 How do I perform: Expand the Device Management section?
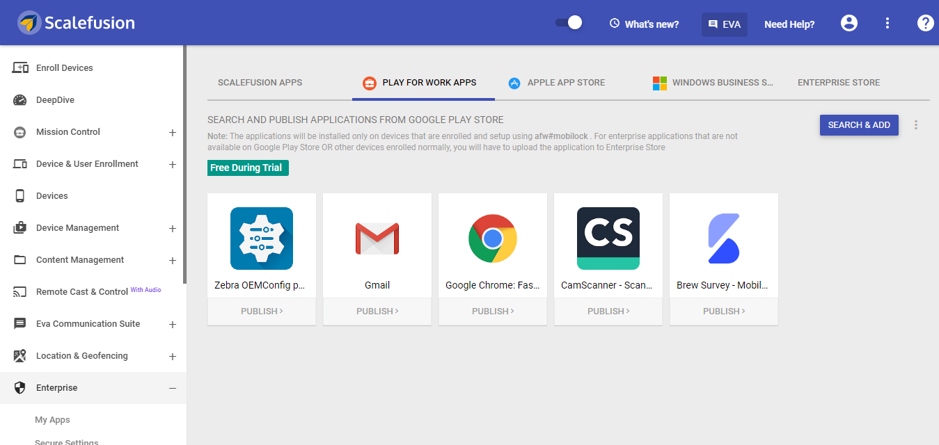[x=173, y=228]
